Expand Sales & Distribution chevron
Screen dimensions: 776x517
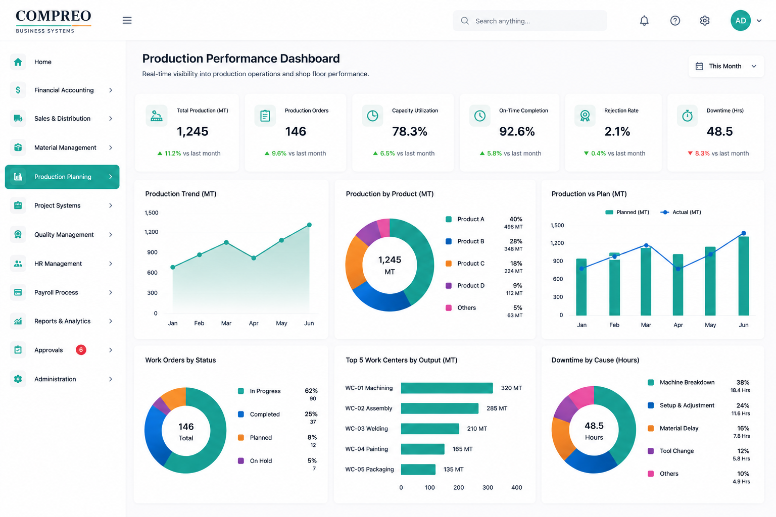tap(111, 118)
